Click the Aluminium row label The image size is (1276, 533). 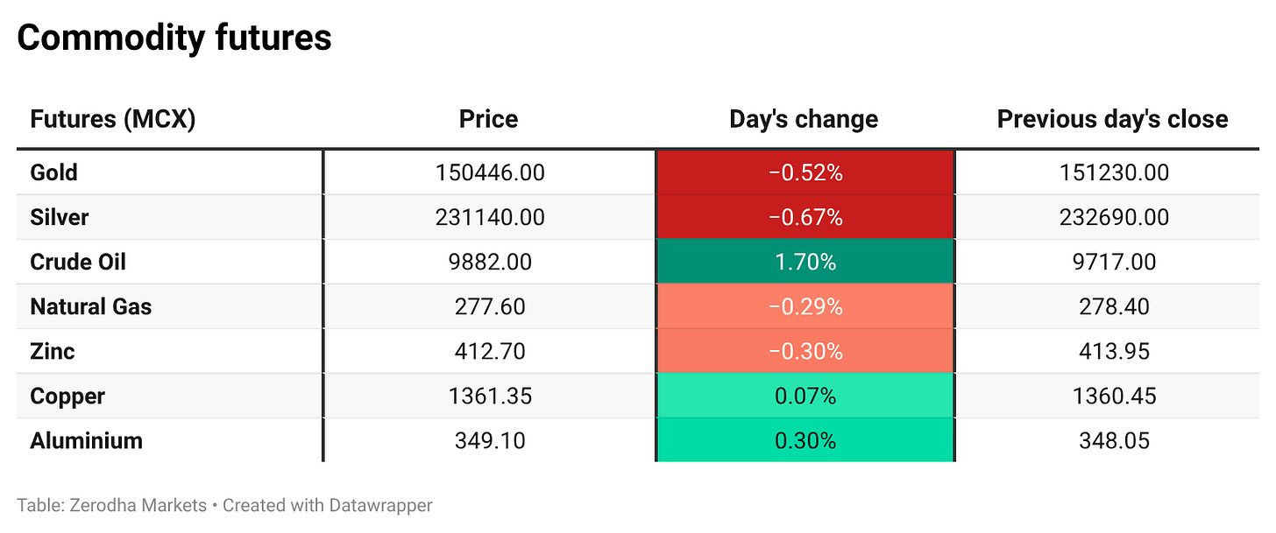click(x=86, y=440)
